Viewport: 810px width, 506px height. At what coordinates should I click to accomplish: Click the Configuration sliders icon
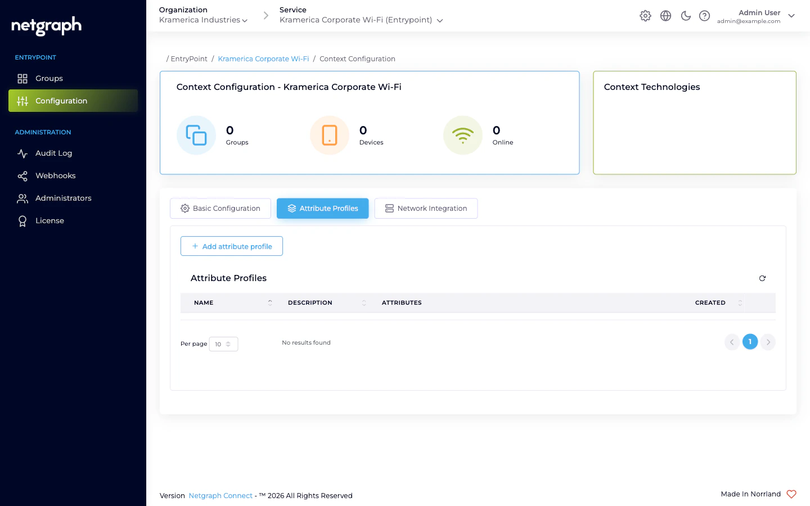point(22,101)
